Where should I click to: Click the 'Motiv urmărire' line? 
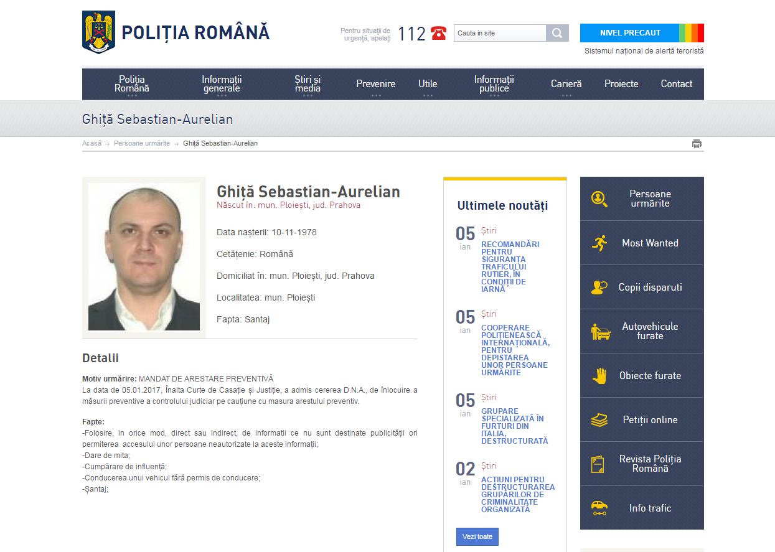[178, 379]
